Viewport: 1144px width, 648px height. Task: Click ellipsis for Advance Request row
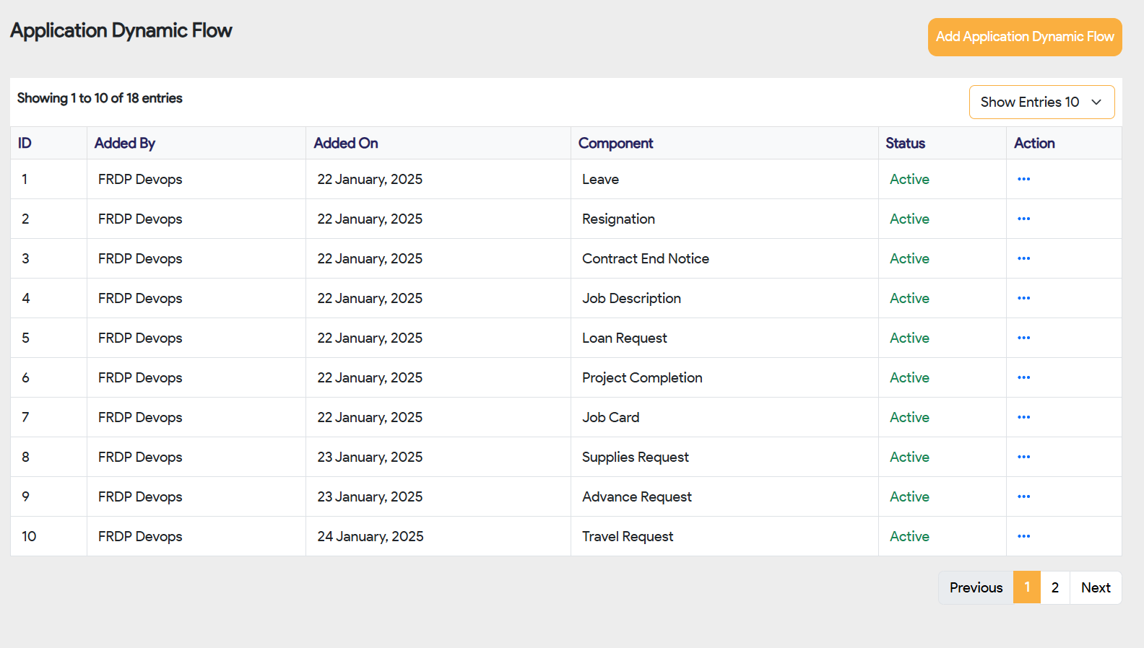pyautogui.click(x=1023, y=496)
